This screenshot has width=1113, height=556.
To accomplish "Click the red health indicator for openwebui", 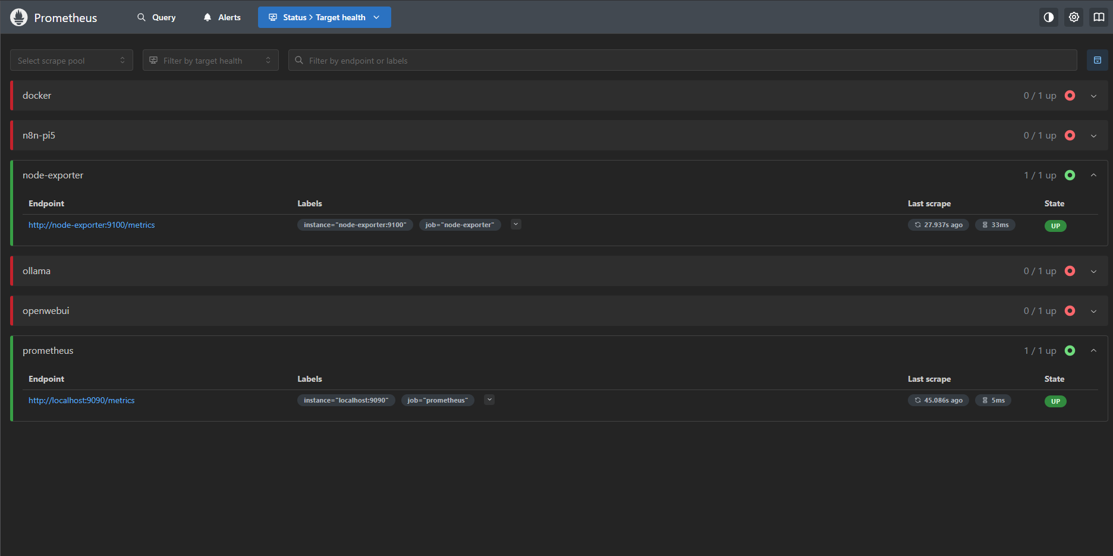I will tap(1070, 310).
